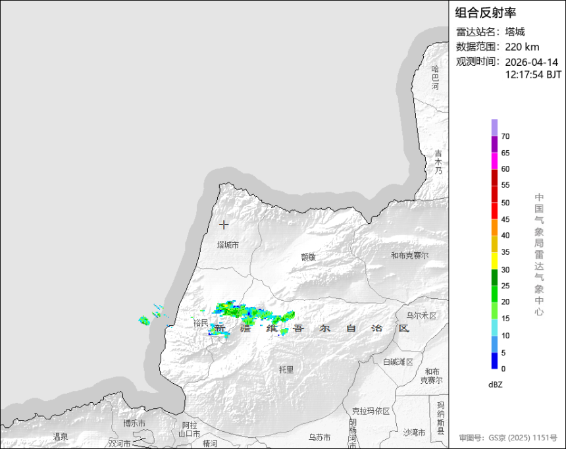Click the 双河市 map label
This screenshot has width=566, height=449.
(120, 443)
